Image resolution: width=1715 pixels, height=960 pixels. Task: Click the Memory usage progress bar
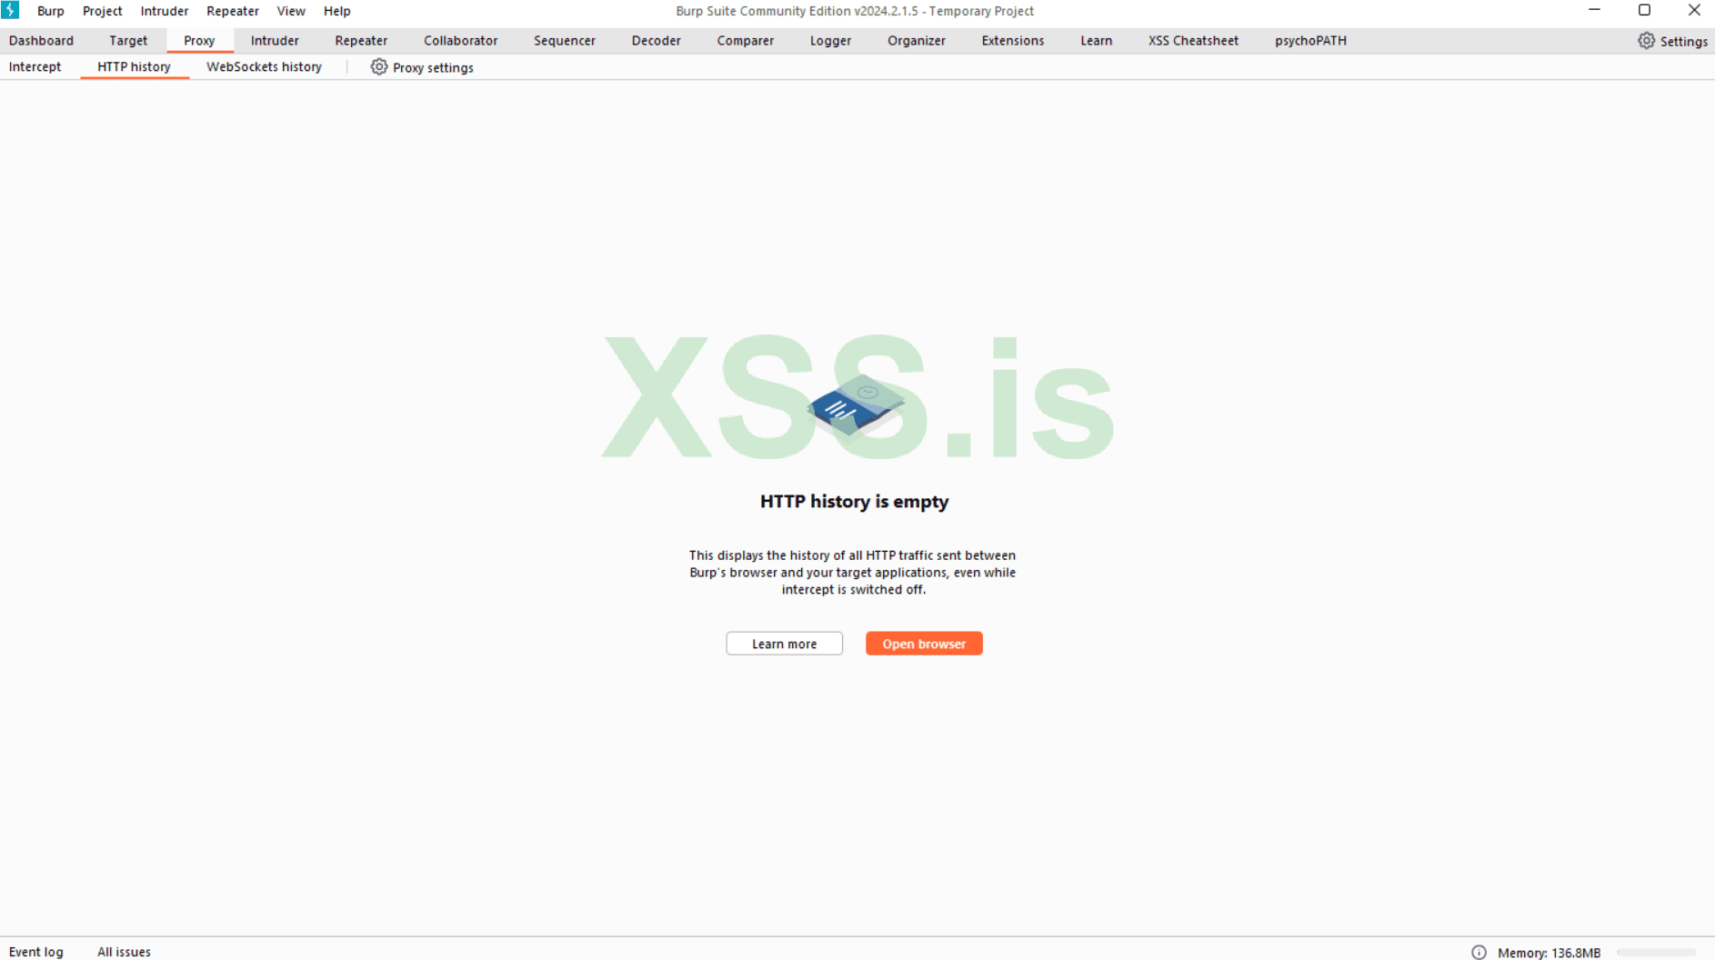pos(1656,953)
